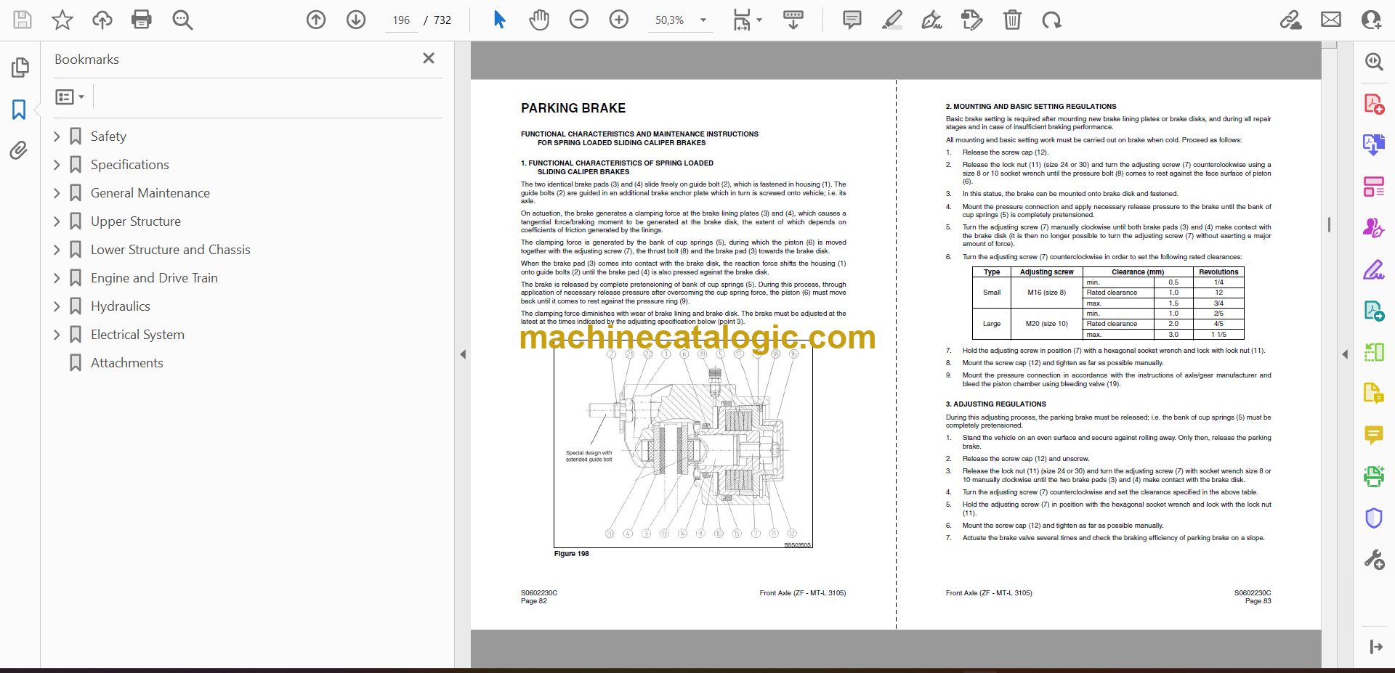Open the green Scan and OCR printer tool
Image resolution: width=1395 pixels, height=673 pixels.
click(1374, 476)
